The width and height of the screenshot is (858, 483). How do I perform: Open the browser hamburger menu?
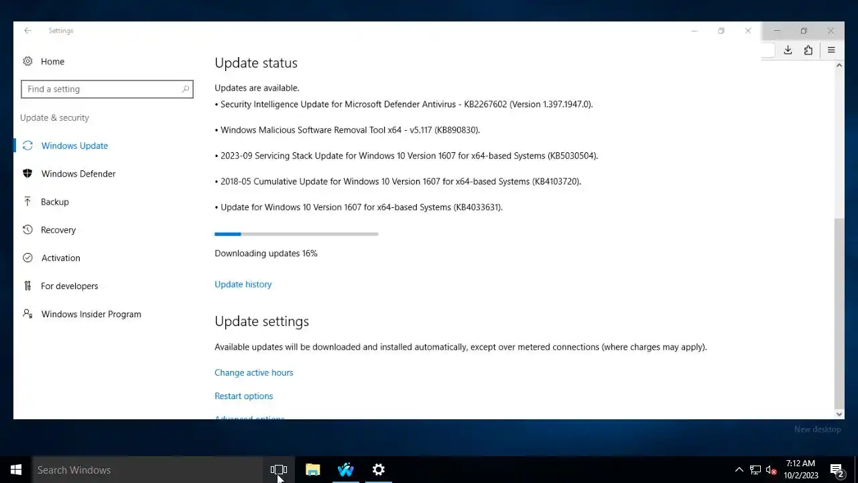pos(831,50)
